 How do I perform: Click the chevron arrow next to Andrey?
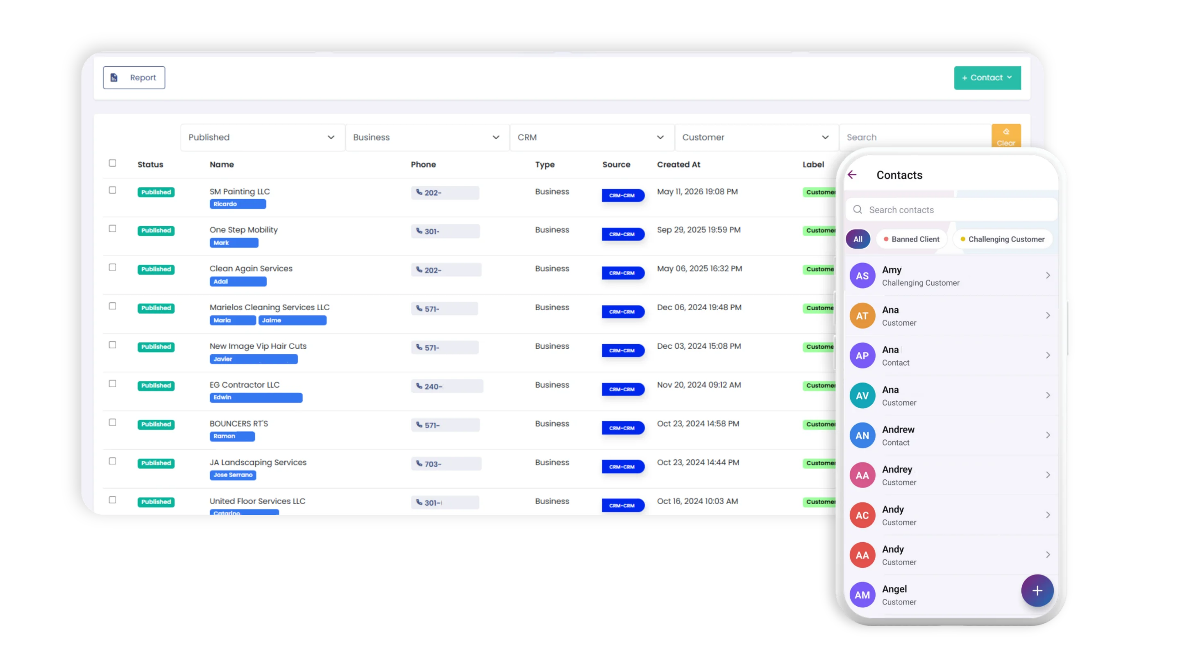pos(1048,475)
